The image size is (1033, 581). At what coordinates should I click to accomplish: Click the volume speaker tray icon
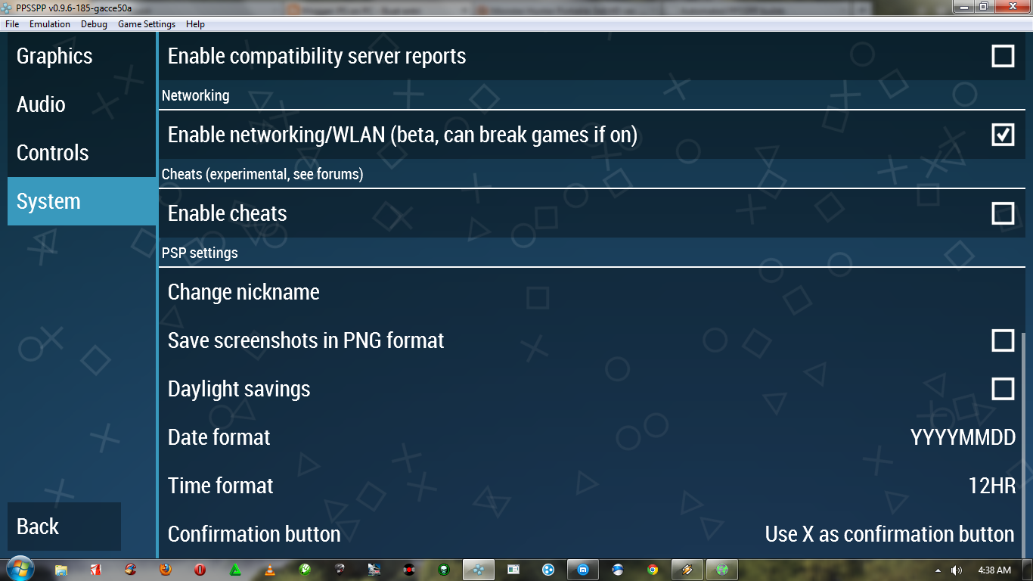957,570
